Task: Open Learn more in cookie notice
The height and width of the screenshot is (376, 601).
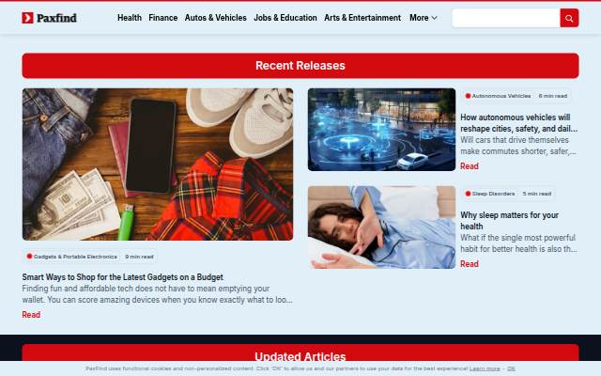Action: click(x=485, y=368)
